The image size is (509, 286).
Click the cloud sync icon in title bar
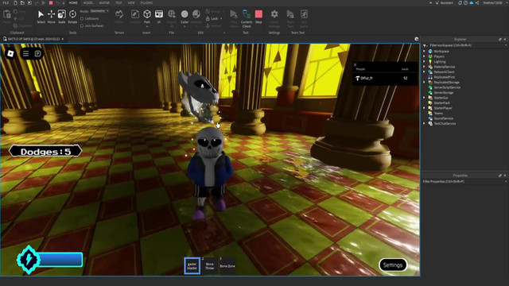tap(472, 2)
